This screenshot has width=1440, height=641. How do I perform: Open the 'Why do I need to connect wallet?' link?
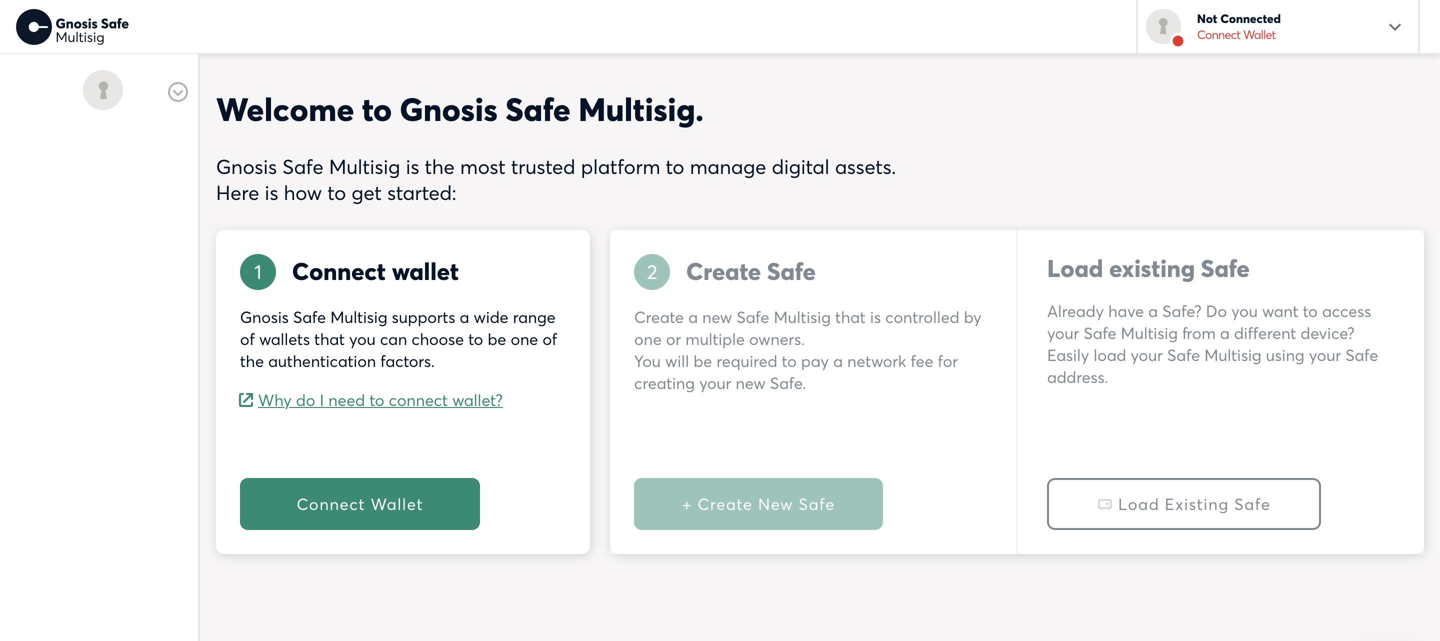pos(380,400)
